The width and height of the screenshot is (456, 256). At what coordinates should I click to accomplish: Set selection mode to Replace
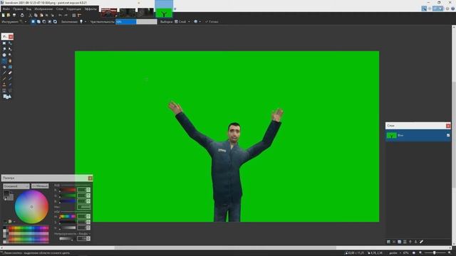[33, 22]
